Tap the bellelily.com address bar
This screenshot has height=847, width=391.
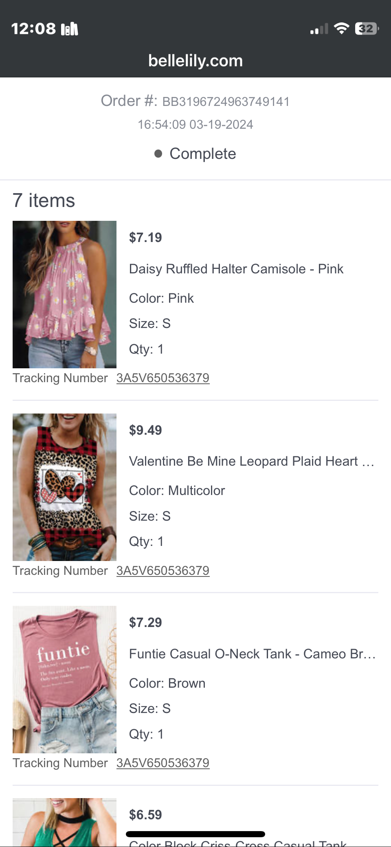[195, 61]
